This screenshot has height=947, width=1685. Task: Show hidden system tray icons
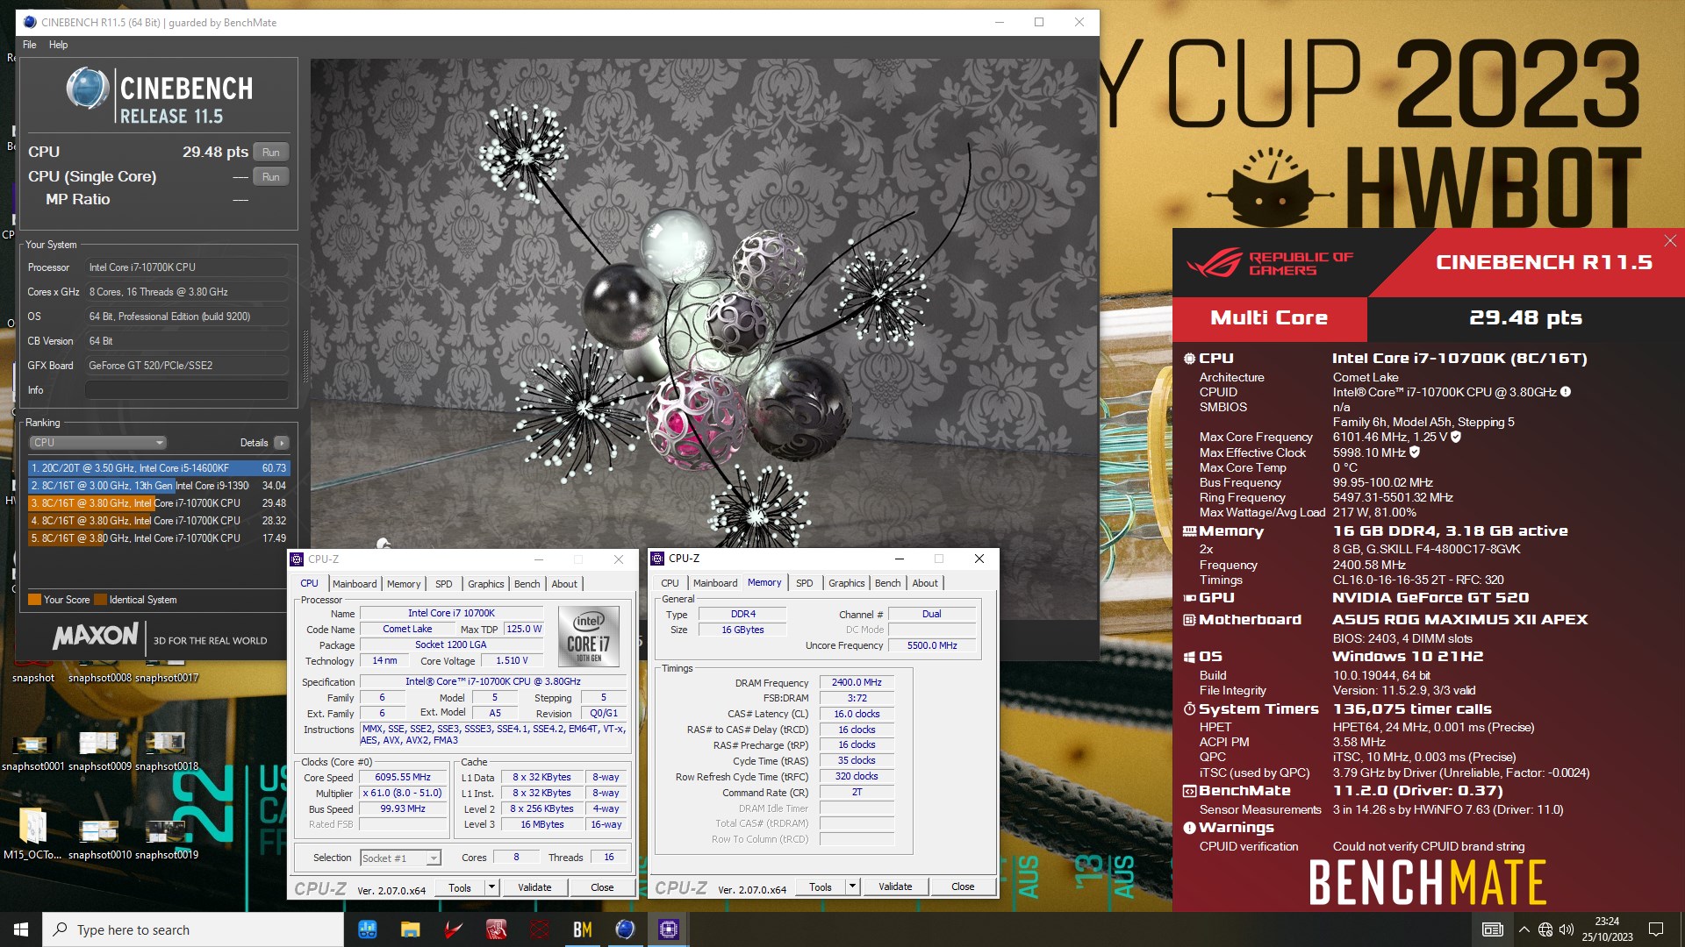1524,929
